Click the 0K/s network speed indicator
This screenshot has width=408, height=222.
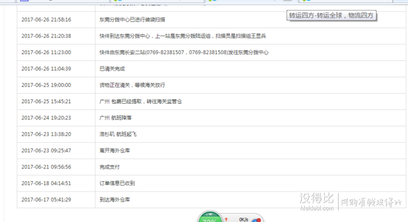click(244, 220)
